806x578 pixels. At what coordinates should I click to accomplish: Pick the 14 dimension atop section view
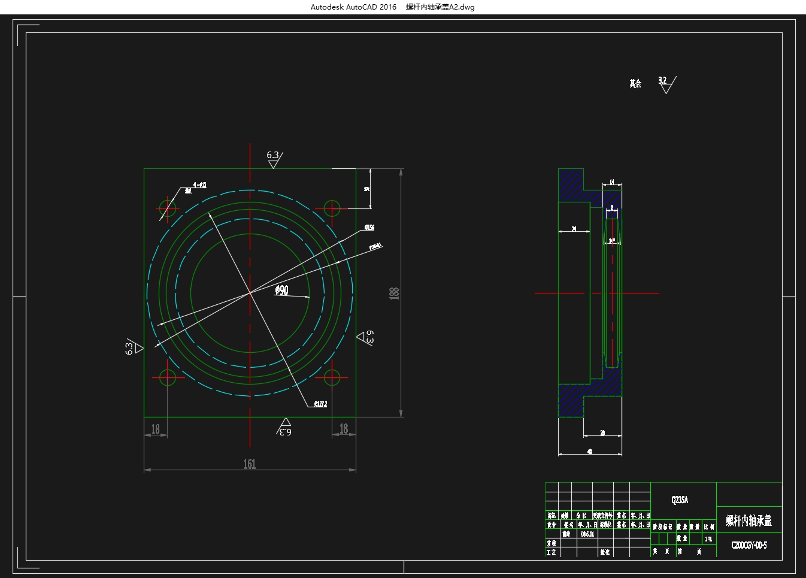point(612,181)
